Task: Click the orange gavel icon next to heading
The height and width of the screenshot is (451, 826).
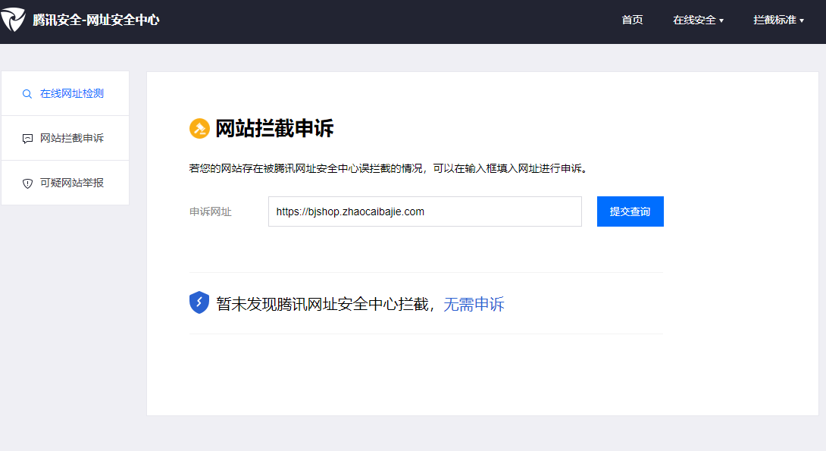Action: pos(199,129)
